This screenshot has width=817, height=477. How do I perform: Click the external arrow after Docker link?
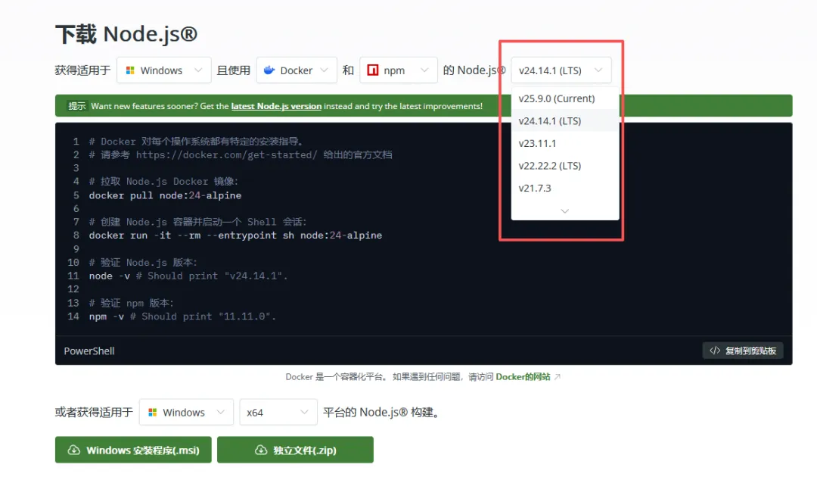click(x=557, y=377)
